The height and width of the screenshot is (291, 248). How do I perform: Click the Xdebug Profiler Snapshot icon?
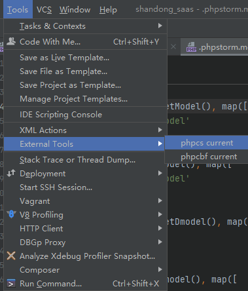coord(11,256)
